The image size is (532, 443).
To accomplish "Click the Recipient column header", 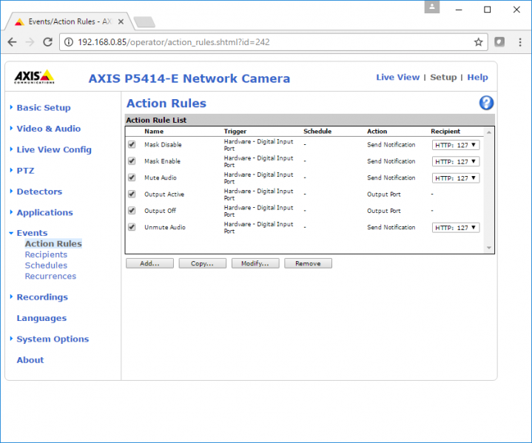I will click(x=445, y=131).
